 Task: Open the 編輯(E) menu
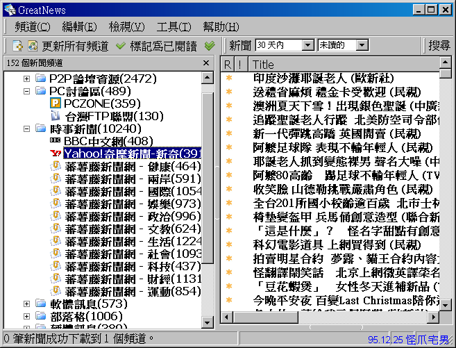79,27
